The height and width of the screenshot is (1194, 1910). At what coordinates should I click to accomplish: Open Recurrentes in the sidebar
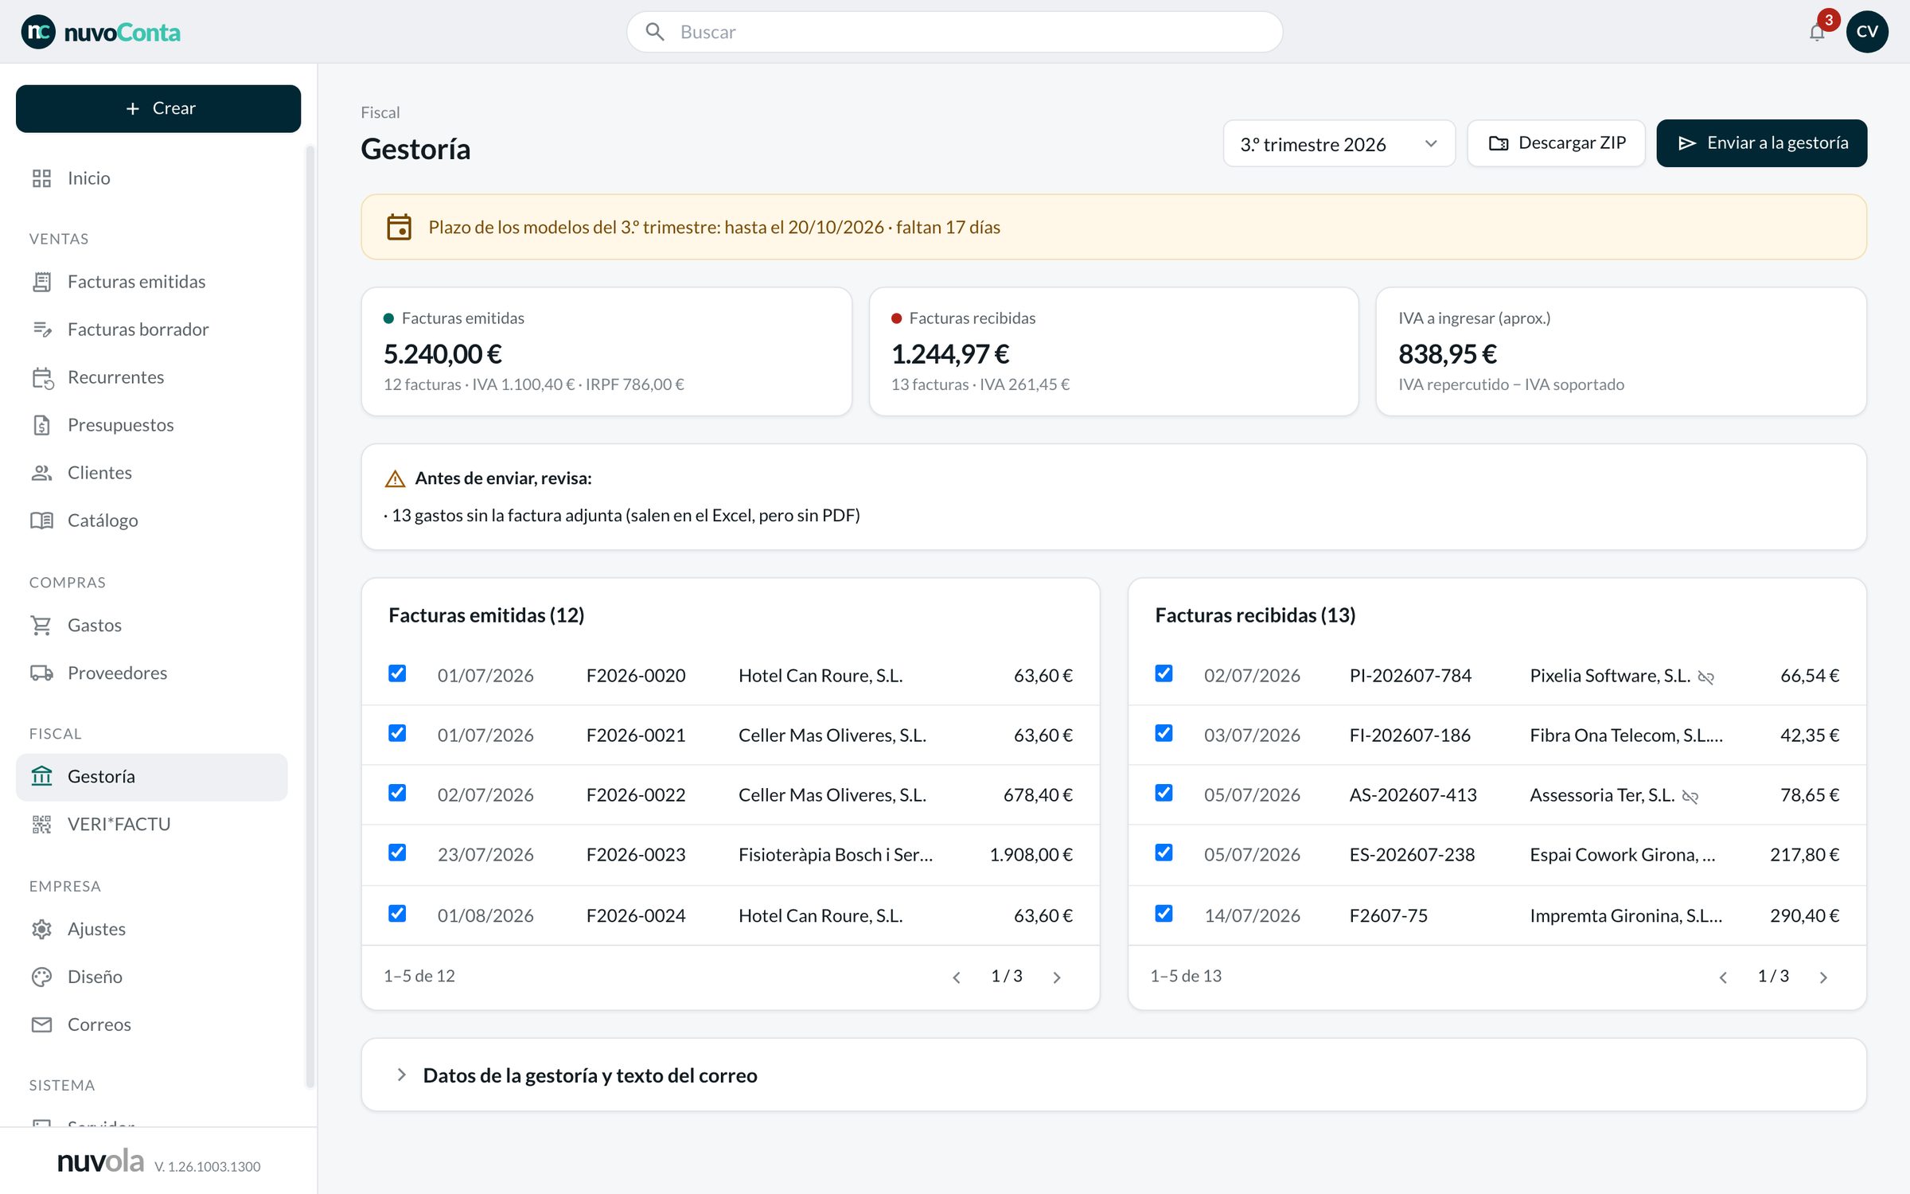click(151, 377)
